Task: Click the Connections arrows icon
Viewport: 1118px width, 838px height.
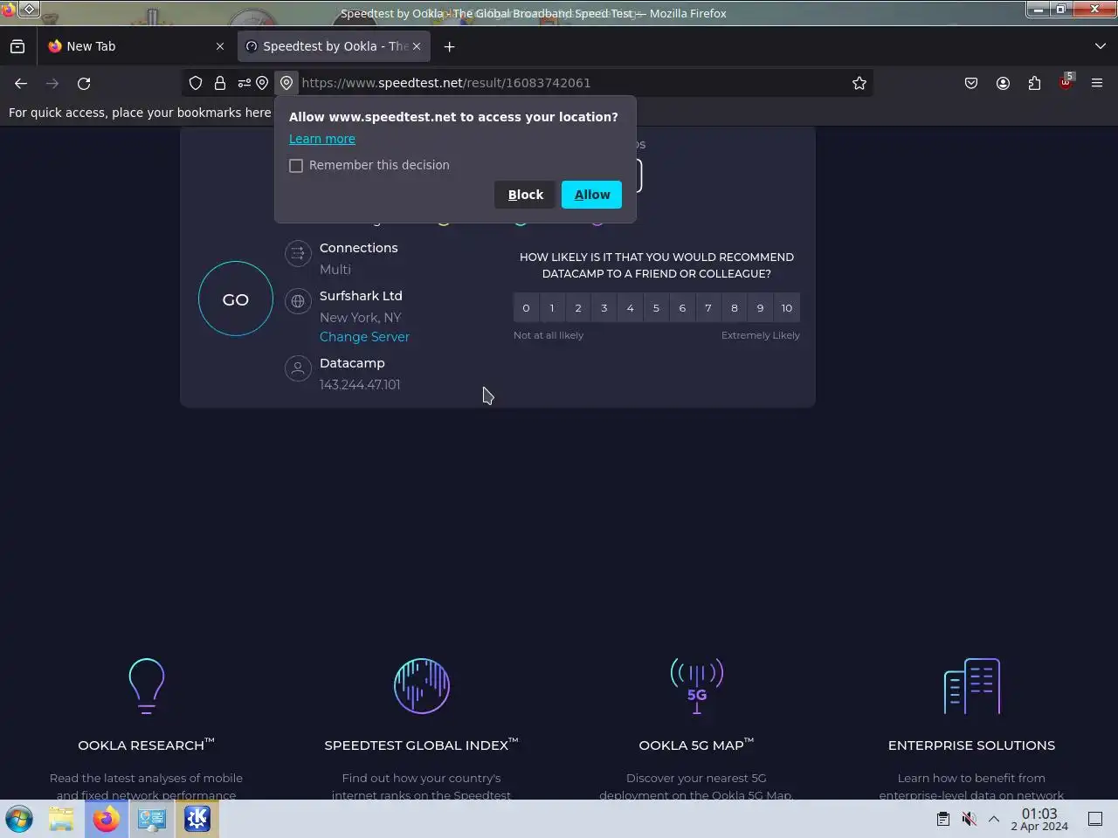Action: pos(298,253)
